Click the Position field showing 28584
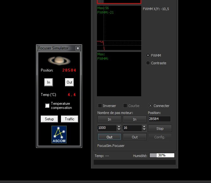 tap(160, 119)
